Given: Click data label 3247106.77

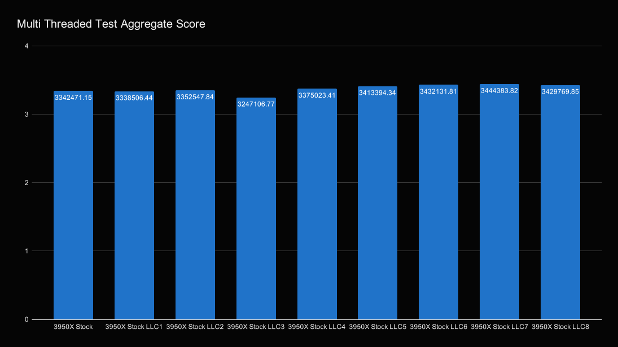Looking at the screenshot, I should click(256, 104).
